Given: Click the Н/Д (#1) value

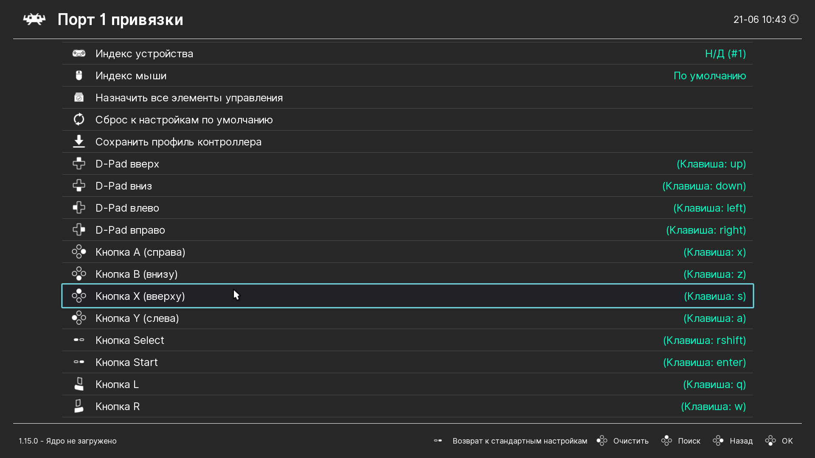Looking at the screenshot, I should click(x=725, y=53).
